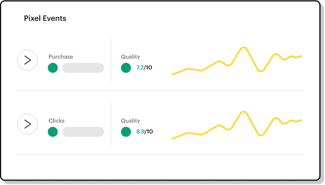Click the Pixel Events heading
Screen dimensions: 325x185
[x=45, y=18]
